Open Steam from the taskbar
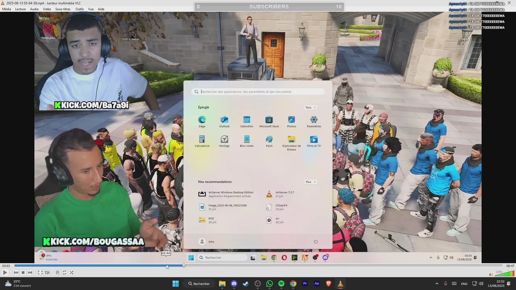Screen dimensions: 516x290 [246, 284]
